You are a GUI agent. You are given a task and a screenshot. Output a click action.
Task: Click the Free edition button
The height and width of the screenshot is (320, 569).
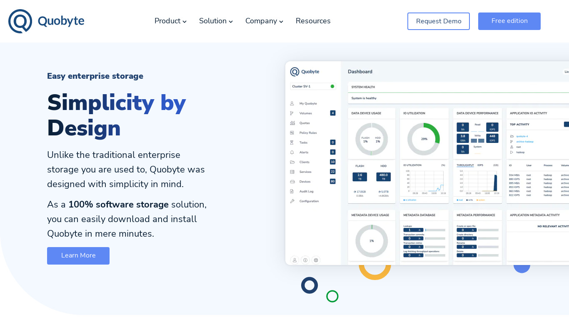pos(509,21)
